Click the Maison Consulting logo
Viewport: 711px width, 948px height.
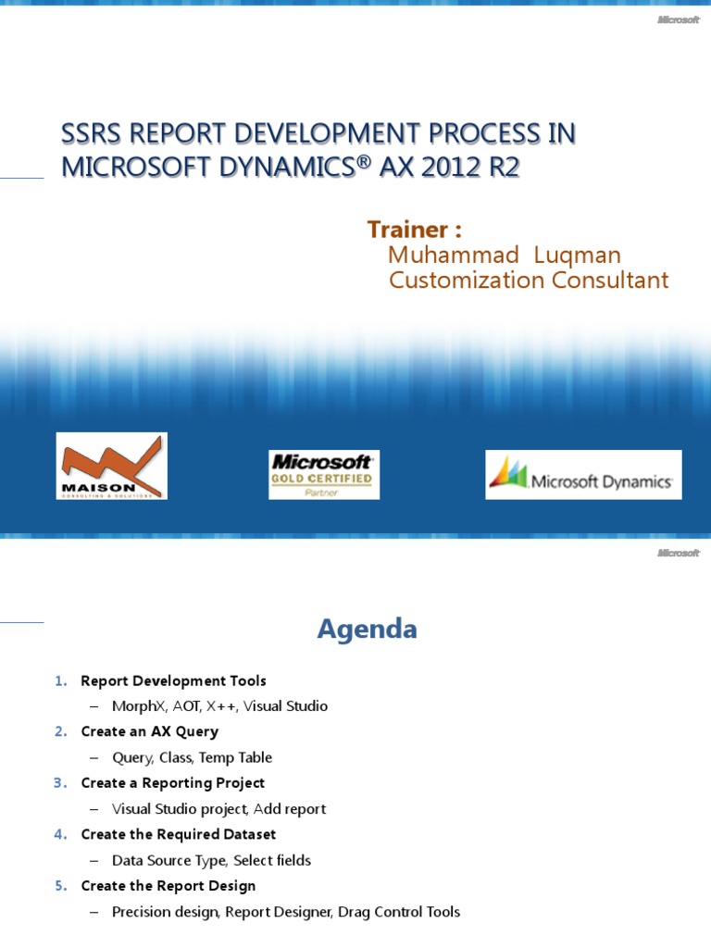112,466
